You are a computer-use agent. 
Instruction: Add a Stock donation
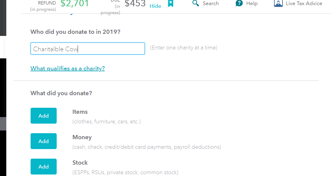(43, 166)
